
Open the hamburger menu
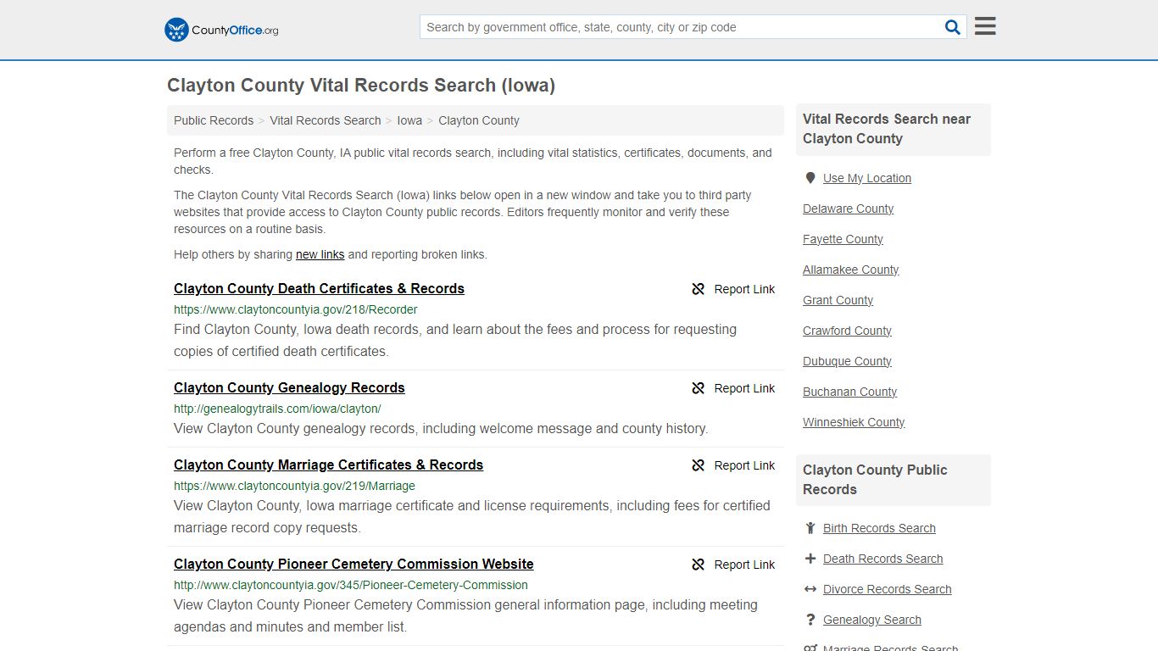tap(985, 26)
